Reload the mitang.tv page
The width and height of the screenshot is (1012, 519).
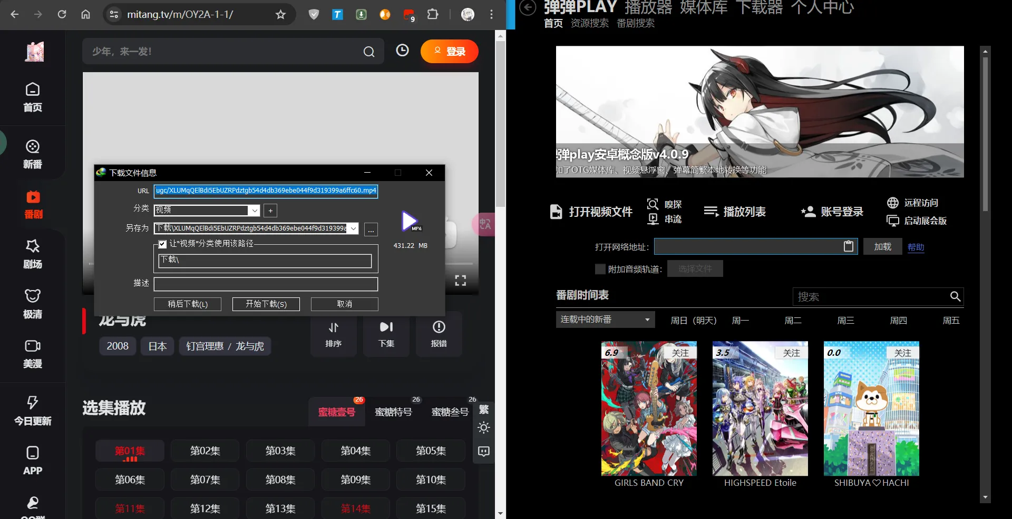point(62,14)
